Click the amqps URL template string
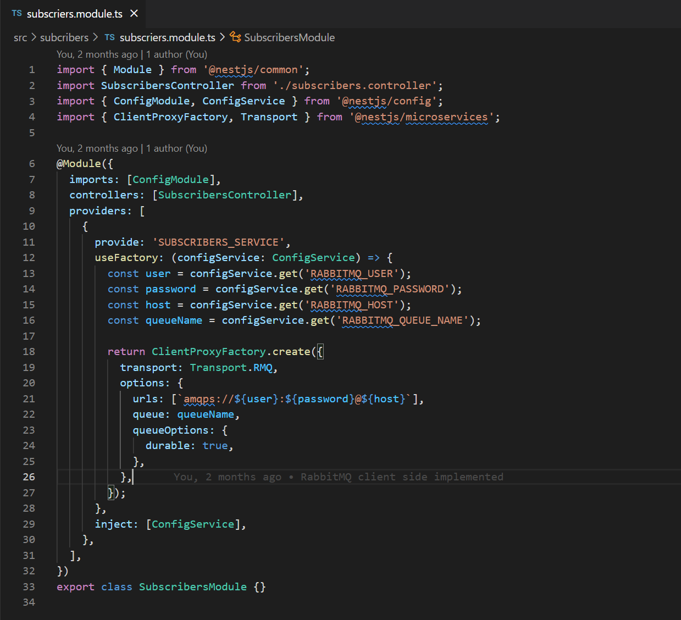This screenshot has width=681, height=620. coord(295,399)
